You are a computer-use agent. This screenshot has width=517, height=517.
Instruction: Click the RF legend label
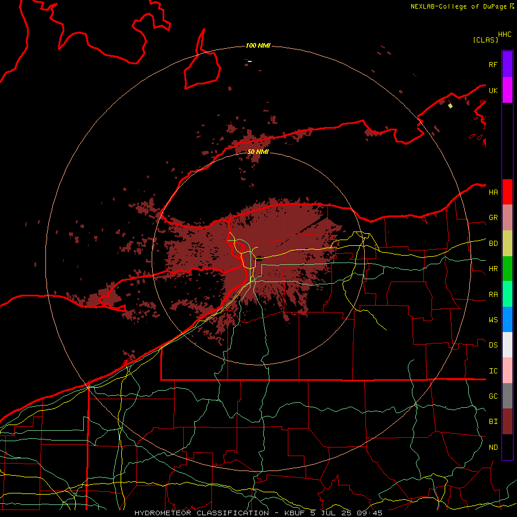493,64
